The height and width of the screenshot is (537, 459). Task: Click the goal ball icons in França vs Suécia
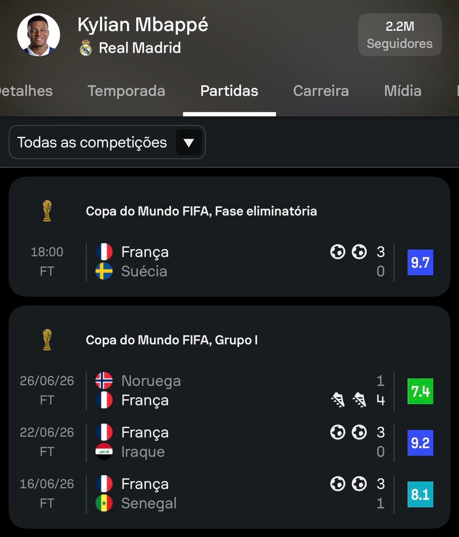click(349, 252)
